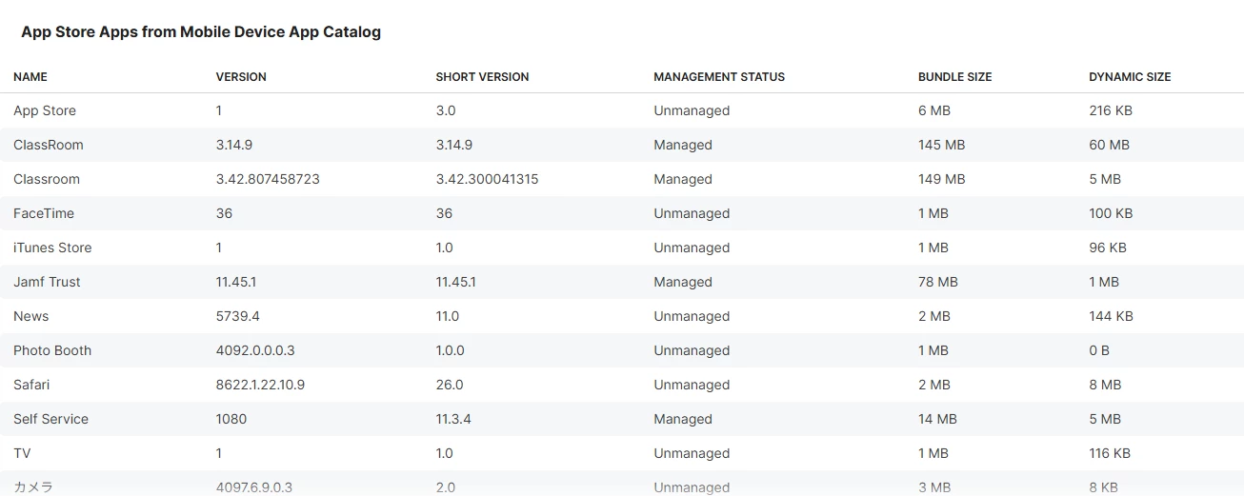Select the FaceTime name cell
Image resolution: width=1244 pixels, height=496 pixels.
[44, 213]
